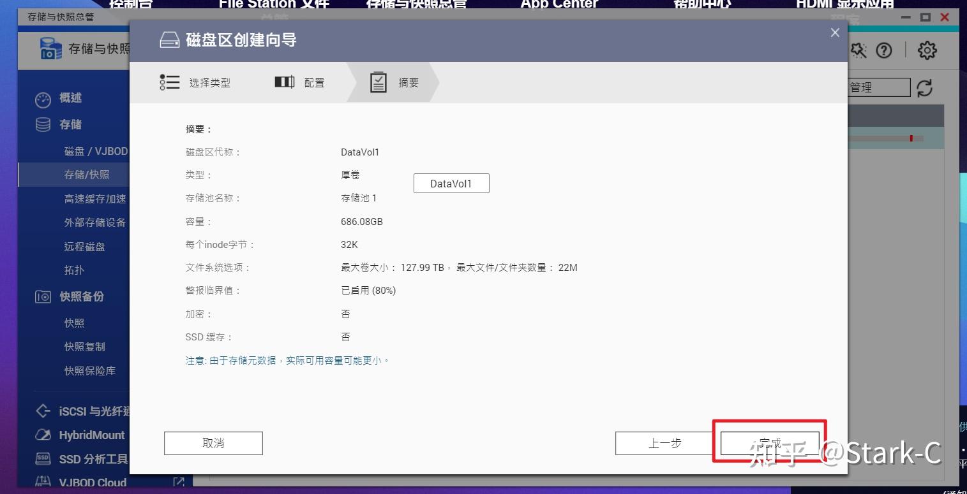Screen dimensions: 967x494
Task: Select 存储/快照 in the sidebar tree
Action: tap(86, 174)
